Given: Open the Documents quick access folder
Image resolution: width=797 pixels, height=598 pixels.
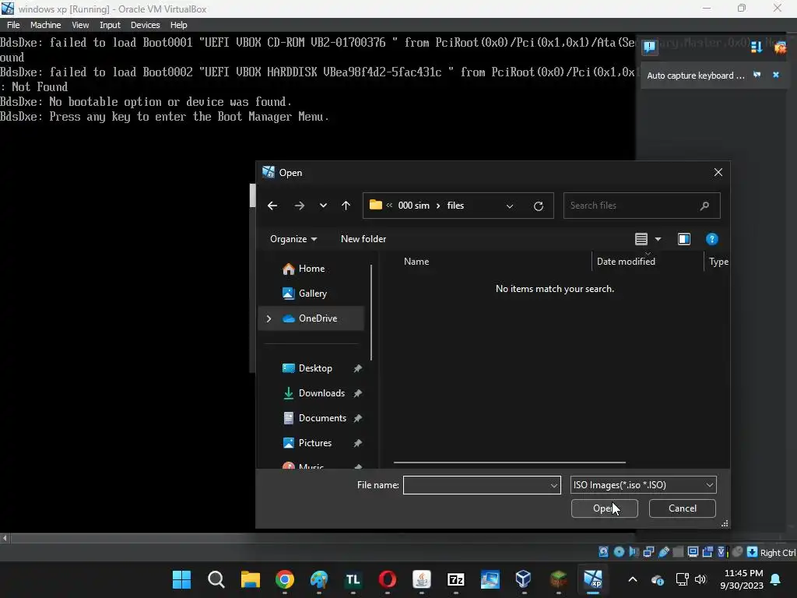Looking at the screenshot, I should (x=322, y=418).
